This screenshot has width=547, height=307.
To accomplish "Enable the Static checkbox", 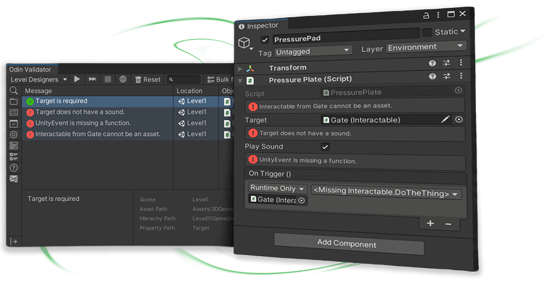I will (427, 33).
